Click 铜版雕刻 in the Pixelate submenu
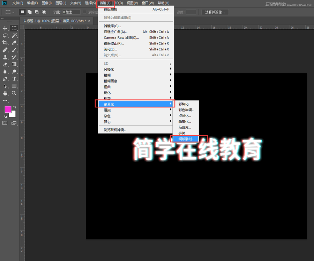314x261 pixels. click(188, 139)
